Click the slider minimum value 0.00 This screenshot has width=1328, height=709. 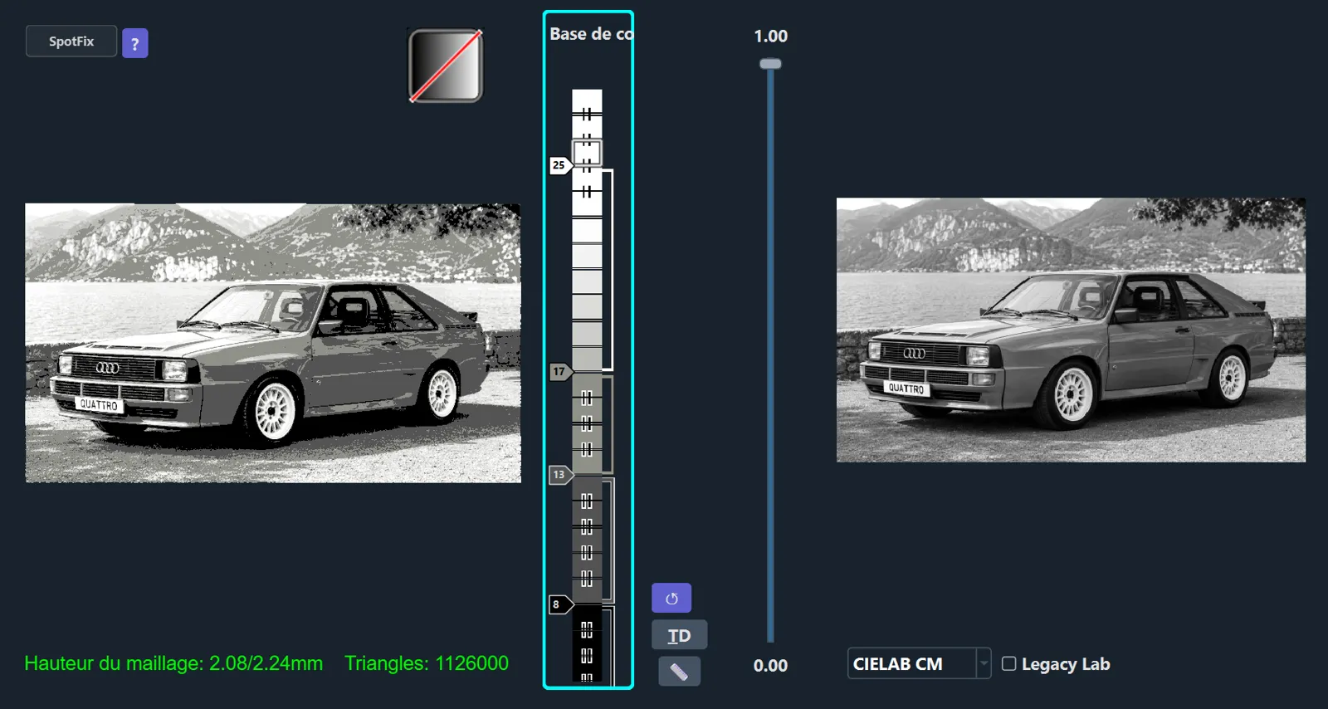click(770, 665)
